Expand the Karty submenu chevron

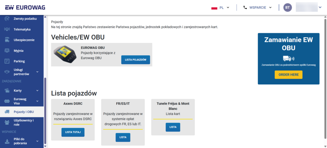pyautogui.click(x=37, y=90)
